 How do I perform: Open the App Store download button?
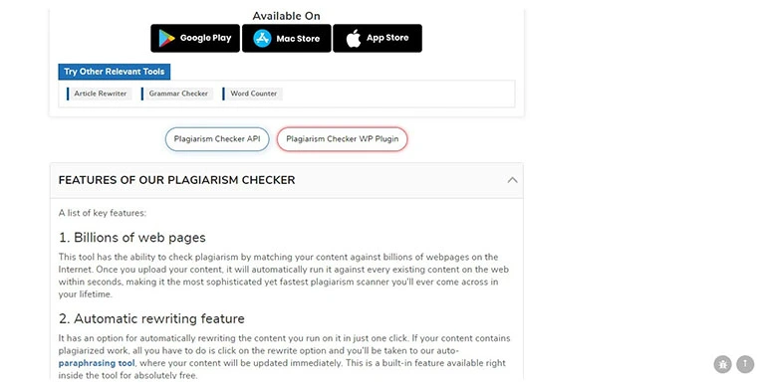click(x=378, y=38)
